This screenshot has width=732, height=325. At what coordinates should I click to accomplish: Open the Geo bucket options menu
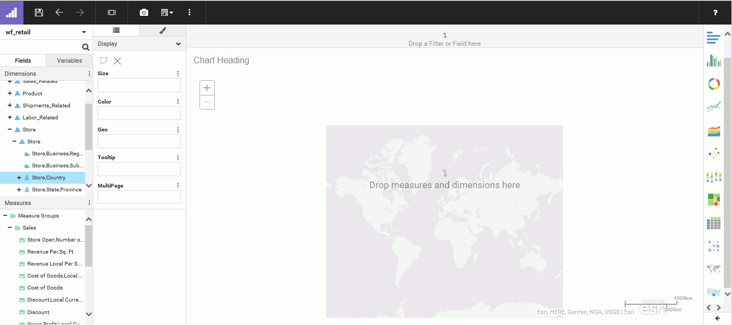point(178,130)
